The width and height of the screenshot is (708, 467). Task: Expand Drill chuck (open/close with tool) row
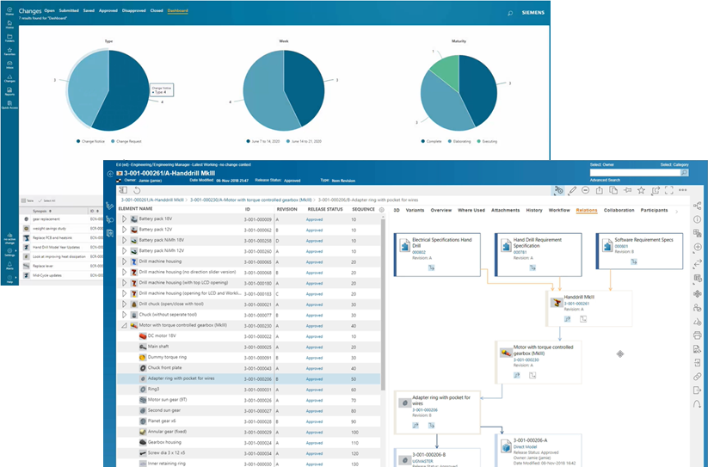click(x=124, y=304)
